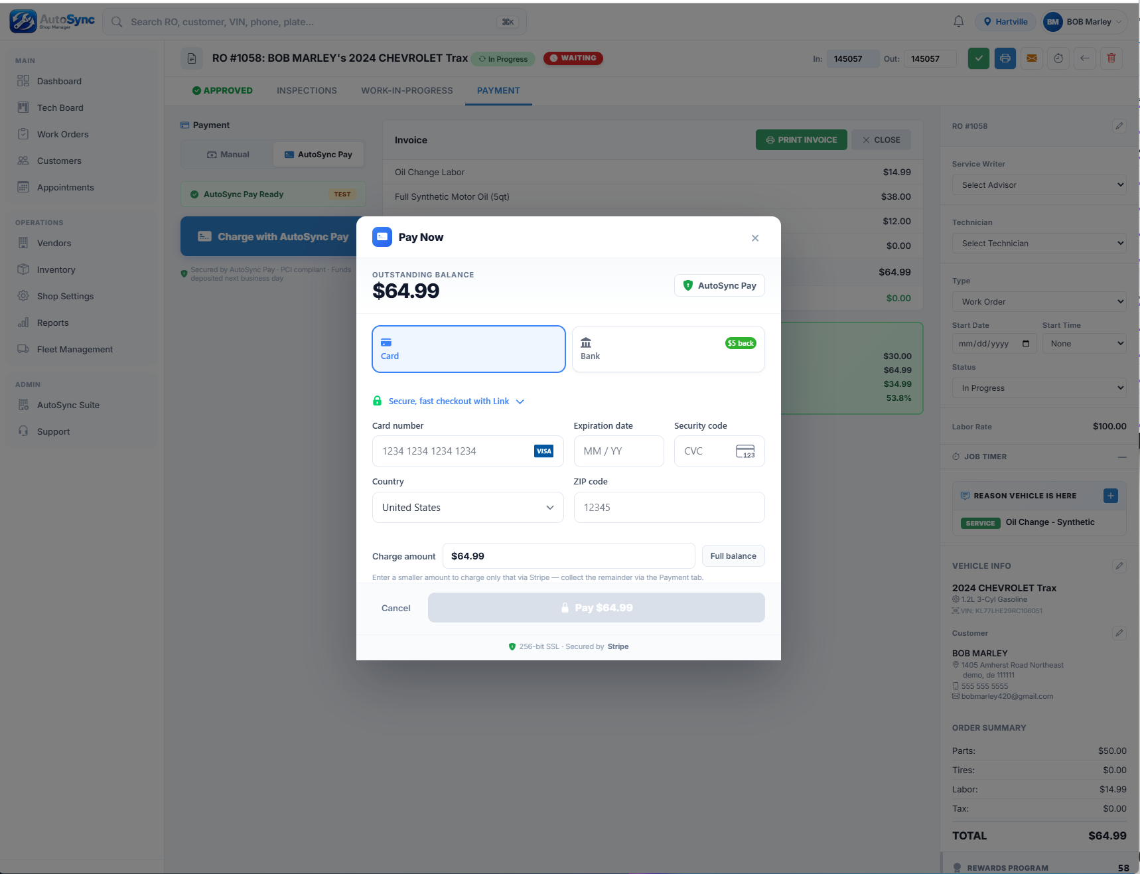Click the document icon beside RO title
The width and height of the screenshot is (1140, 874).
coord(192,58)
